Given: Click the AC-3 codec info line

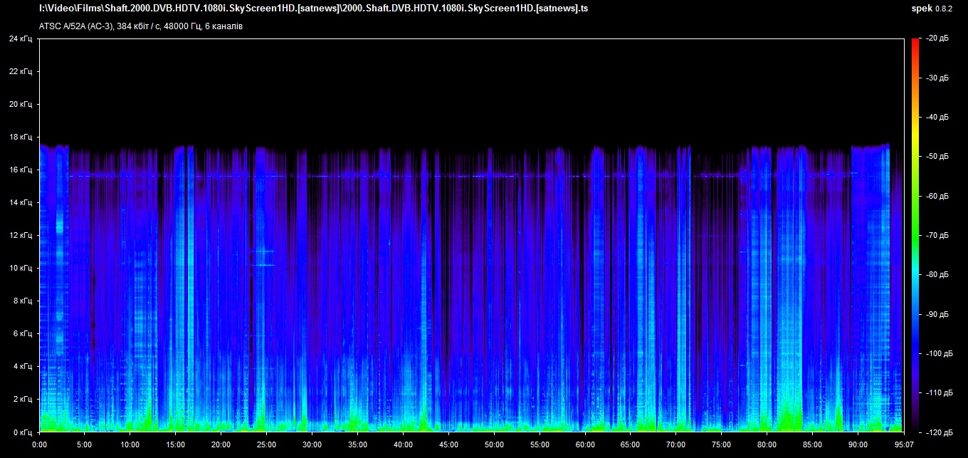Looking at the screenshot, I should pyautogui.click(x=141, y=26).
